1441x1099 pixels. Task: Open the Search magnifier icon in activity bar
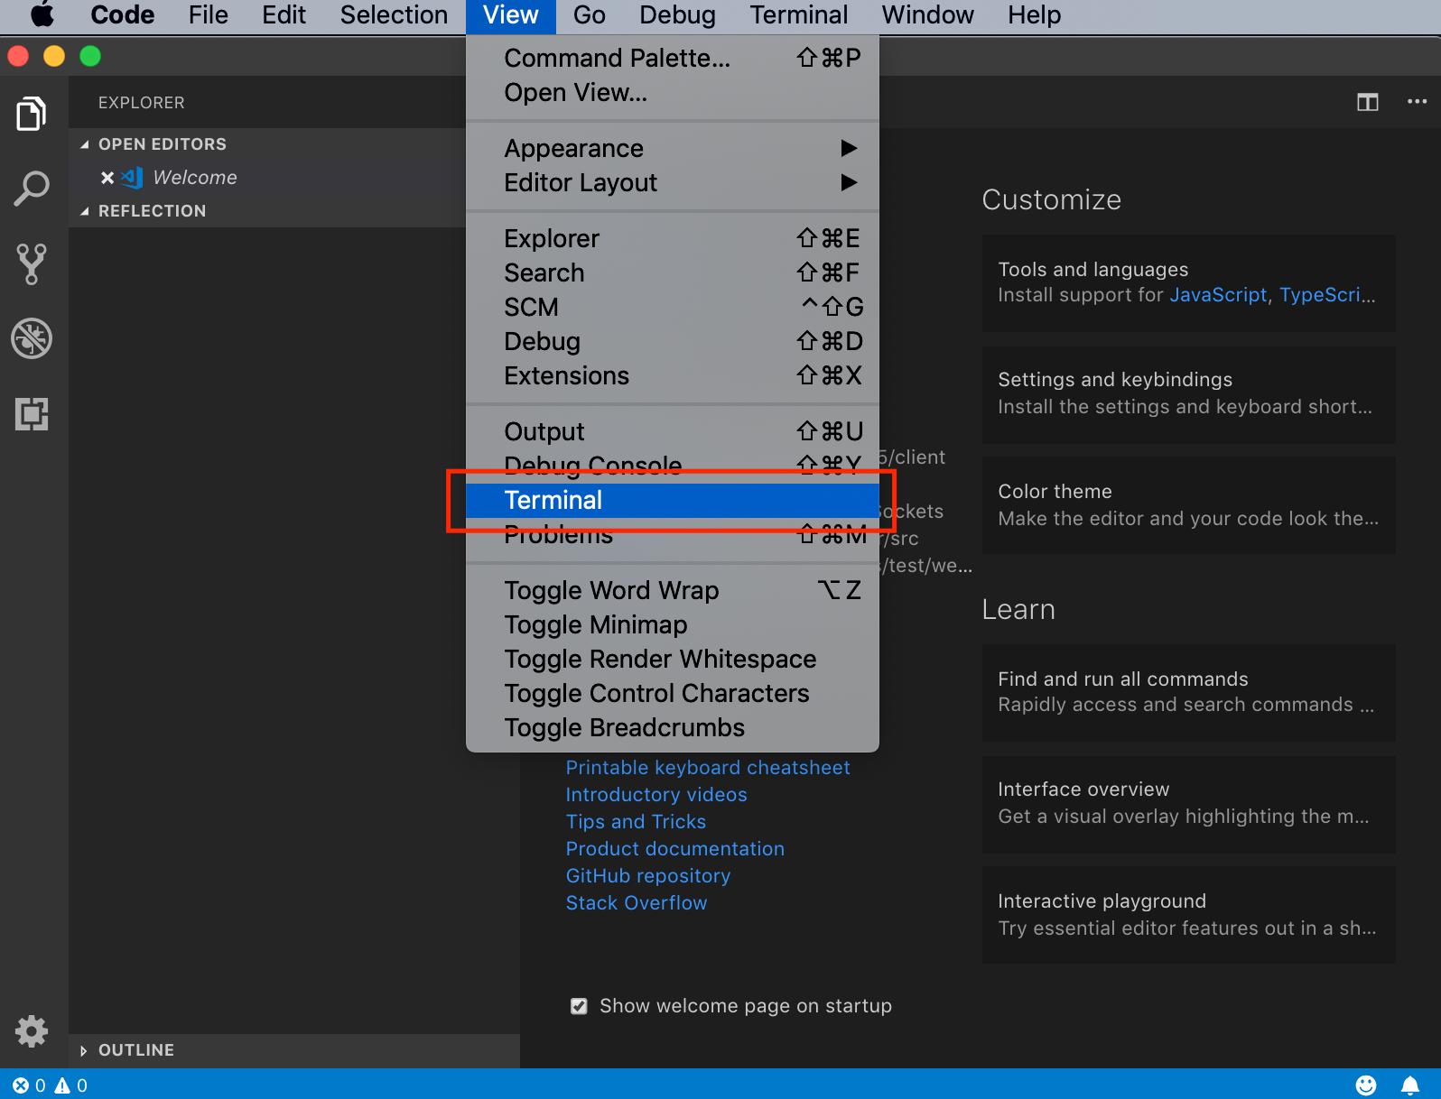32,189
